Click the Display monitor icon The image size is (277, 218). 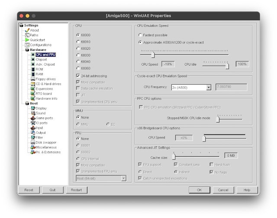(x=33, y=108)
